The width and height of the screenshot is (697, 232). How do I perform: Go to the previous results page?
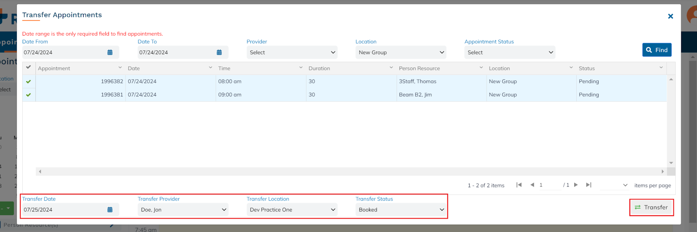click(x=532, y=185)
